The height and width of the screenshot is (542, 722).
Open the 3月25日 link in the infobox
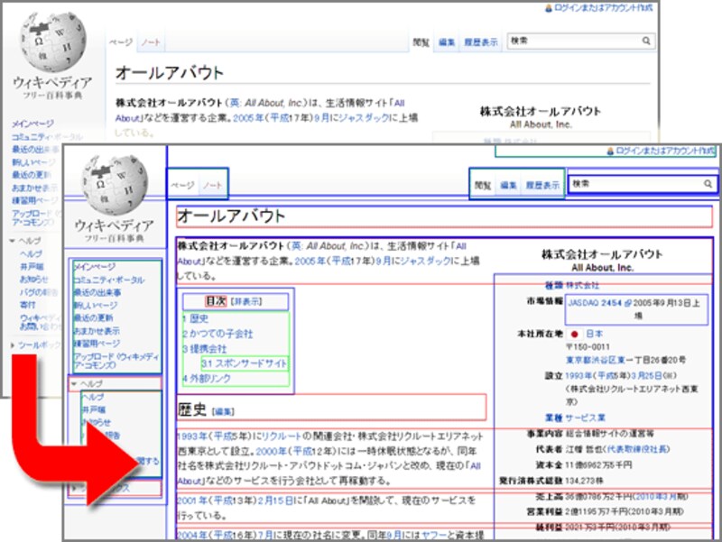647,375
